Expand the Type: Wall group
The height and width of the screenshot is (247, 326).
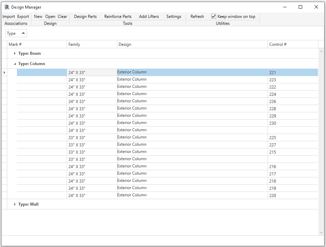coord(15,204)
